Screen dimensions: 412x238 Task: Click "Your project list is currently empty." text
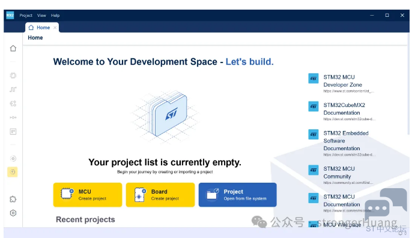tap(165, 162)
